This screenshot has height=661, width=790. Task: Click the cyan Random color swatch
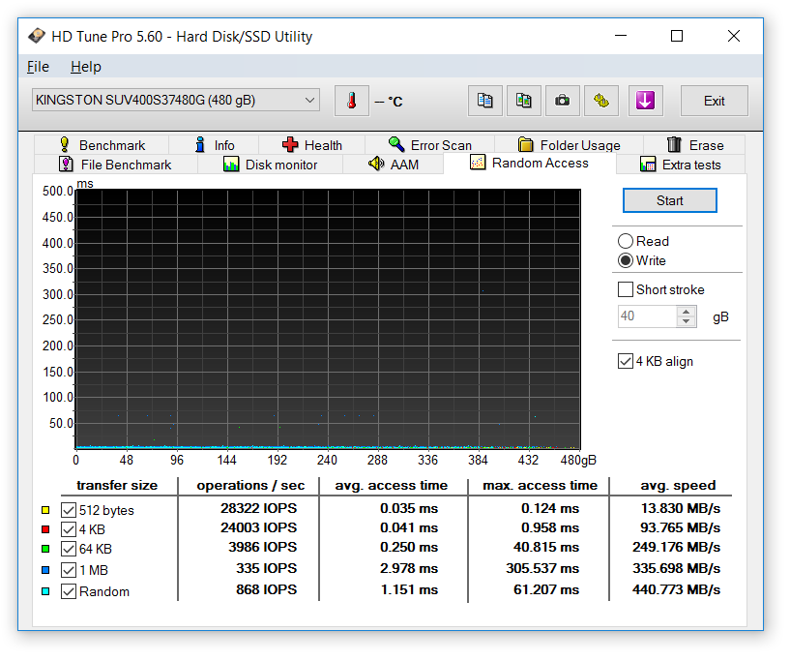(x=45, y=591)
